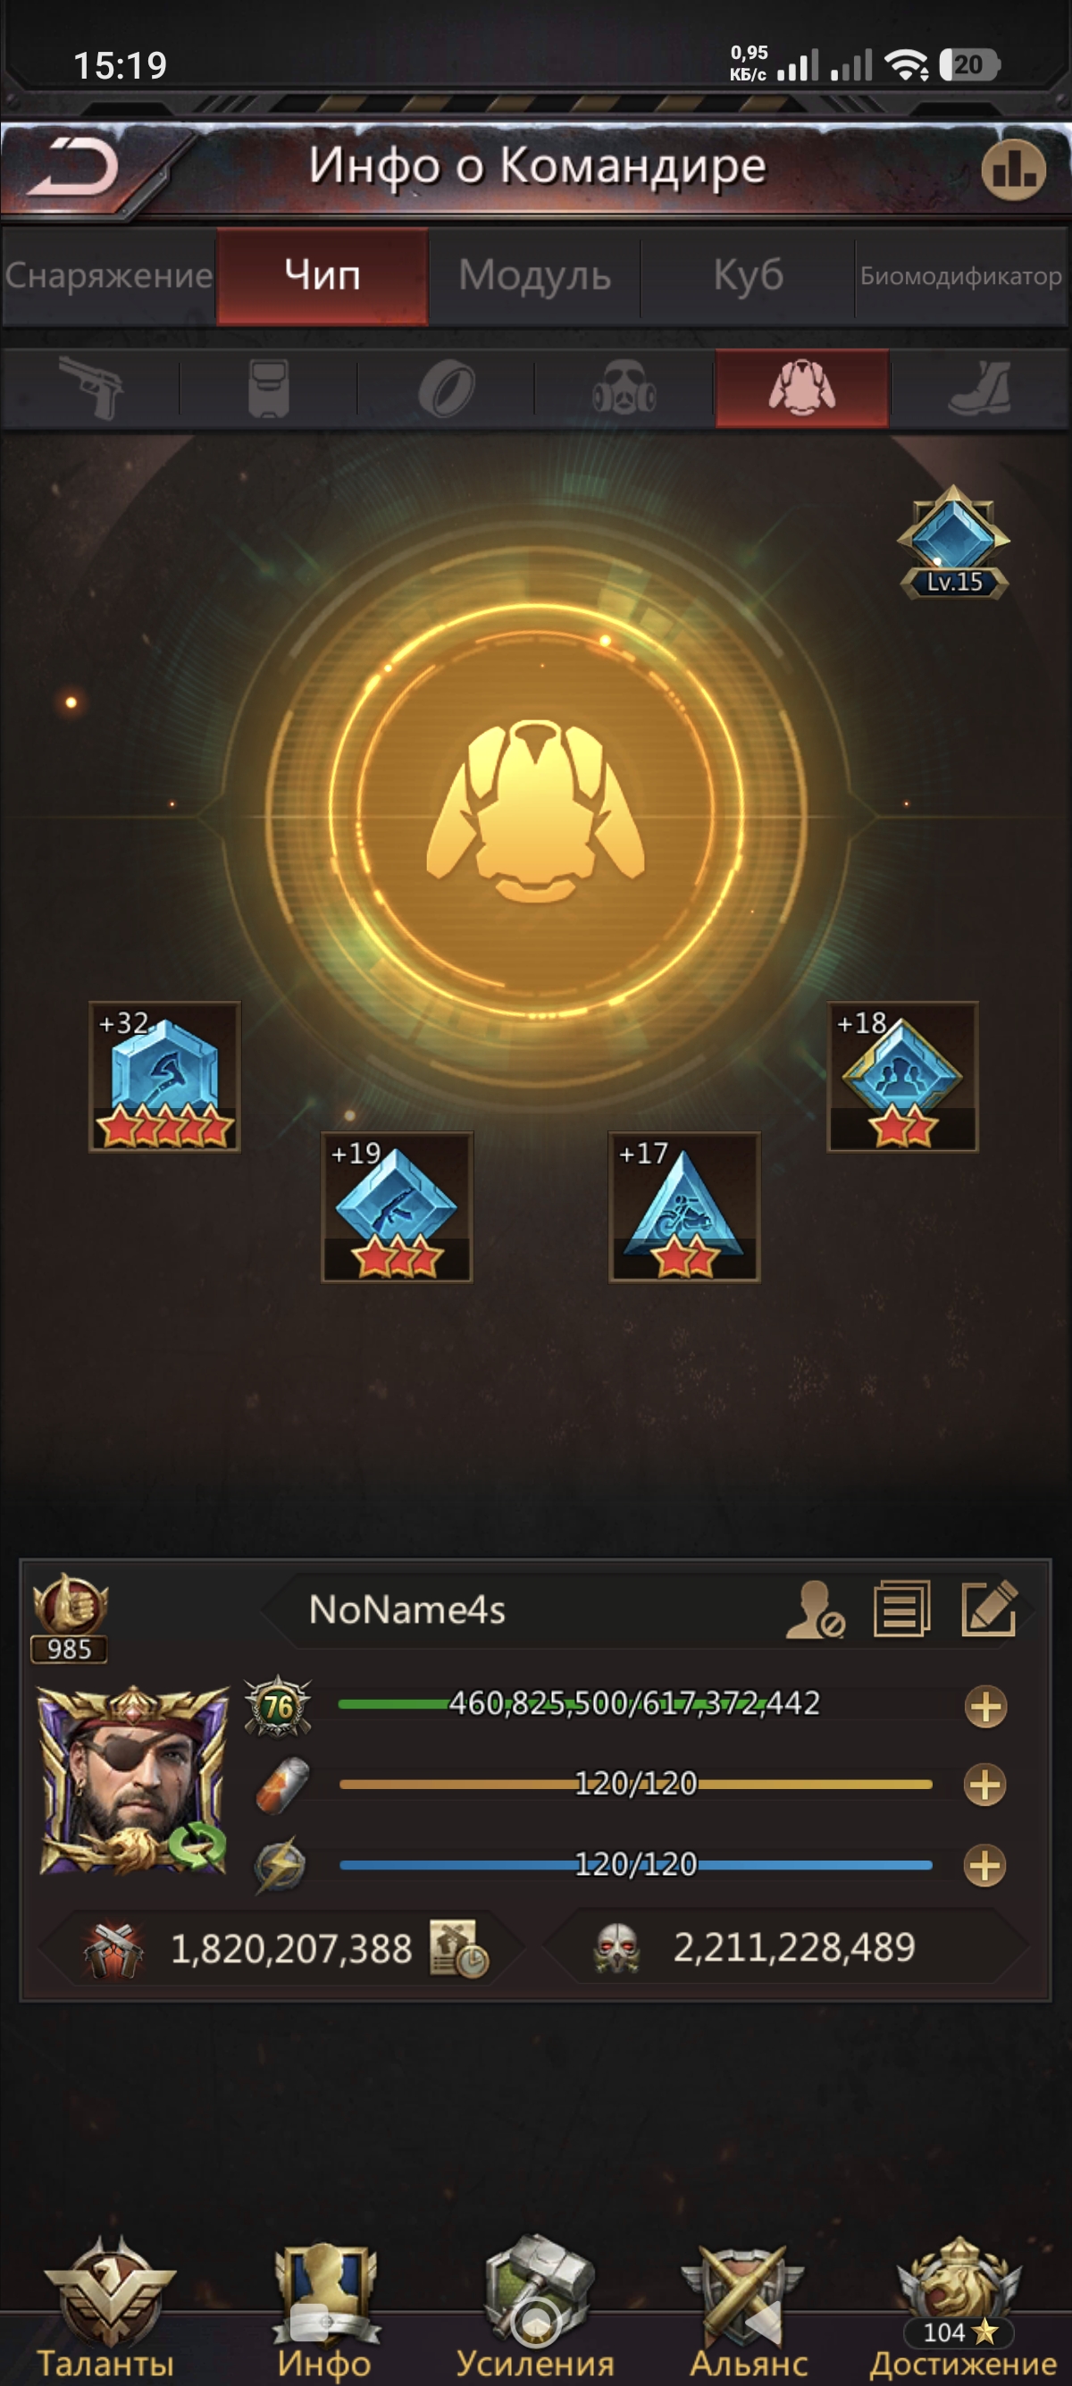Select the pistol weapon slot icon
Image resolution: width=1072 pixels, height=2386 pixels.
91,387
